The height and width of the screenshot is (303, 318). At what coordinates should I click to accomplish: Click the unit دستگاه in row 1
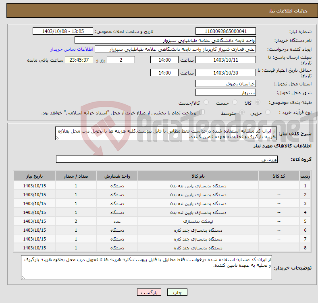[117, 186]
